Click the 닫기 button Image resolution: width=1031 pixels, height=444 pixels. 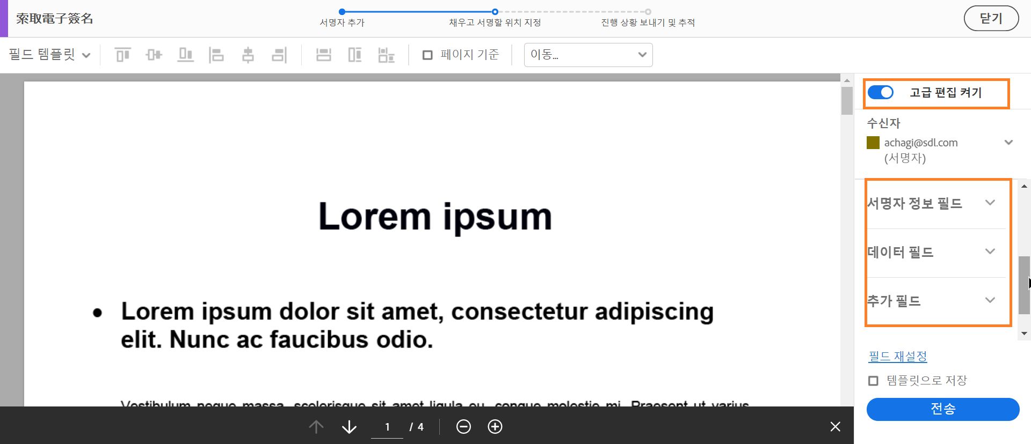click(991, 18)
